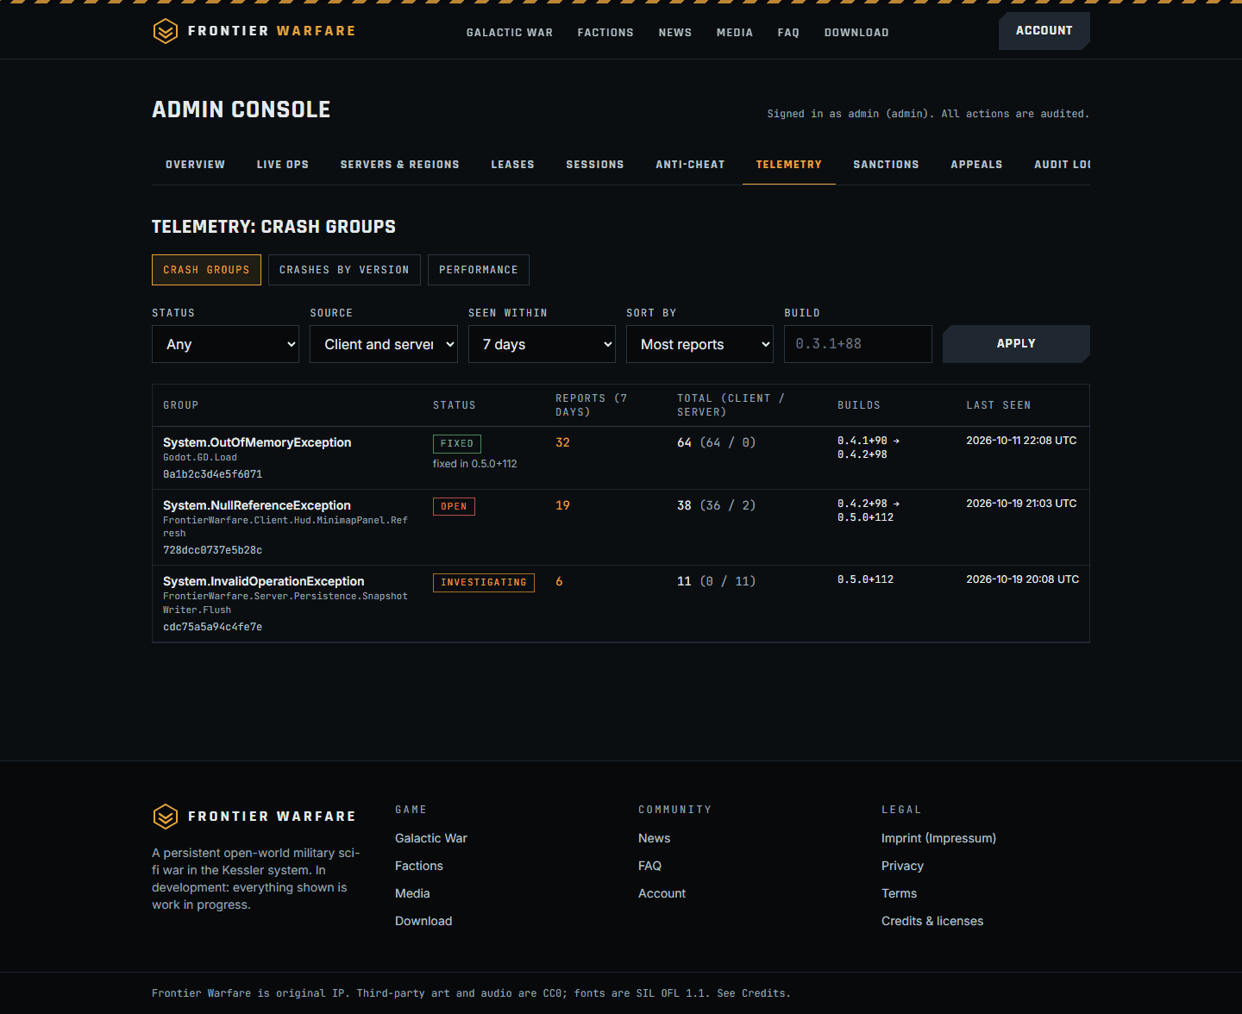Open the Overview admin tab

point(196,165)
